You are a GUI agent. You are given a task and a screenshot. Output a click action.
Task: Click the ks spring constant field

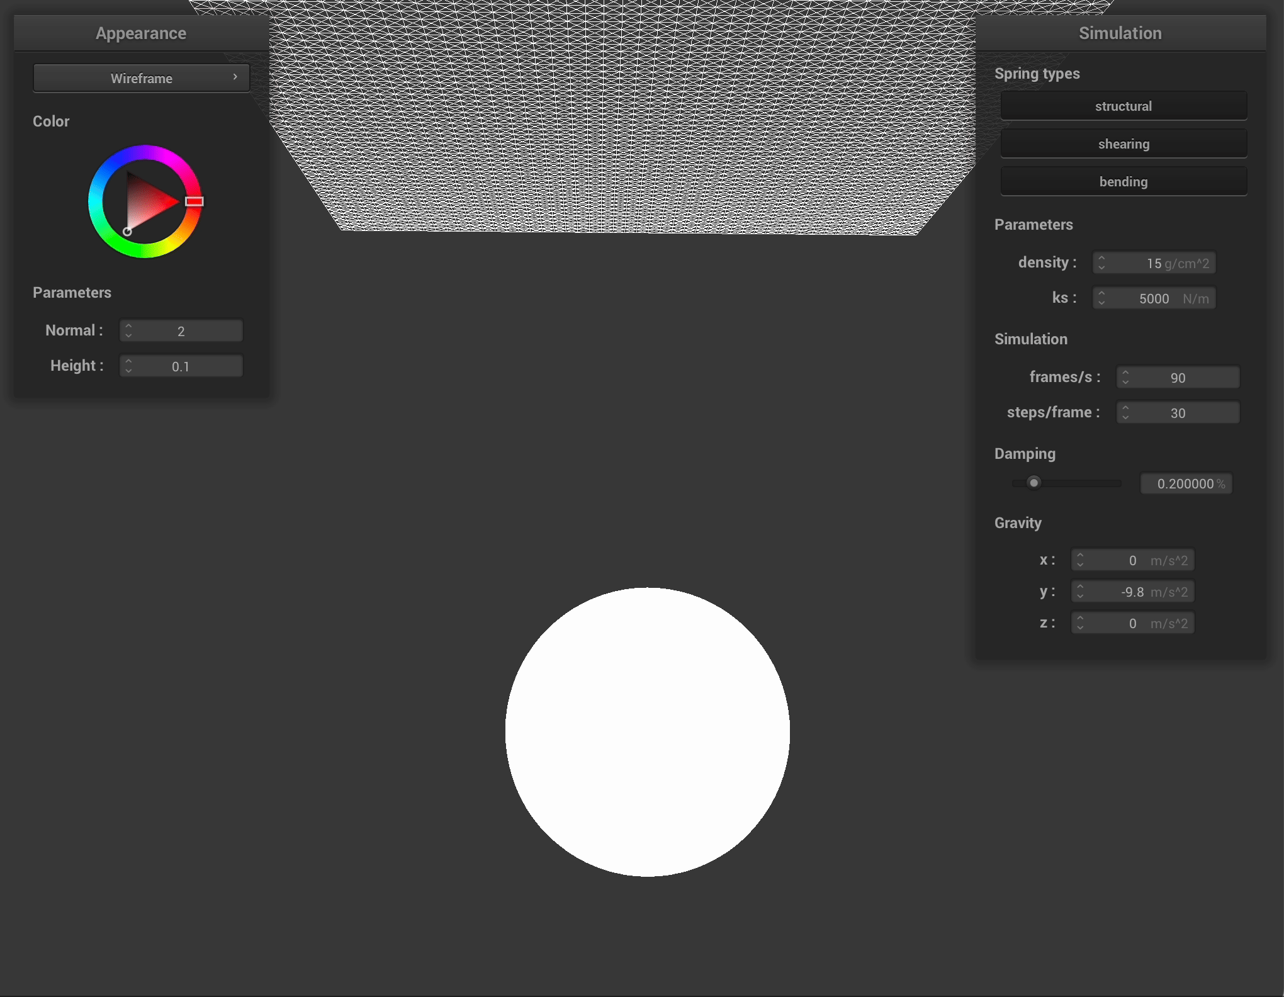point(1154,298)
